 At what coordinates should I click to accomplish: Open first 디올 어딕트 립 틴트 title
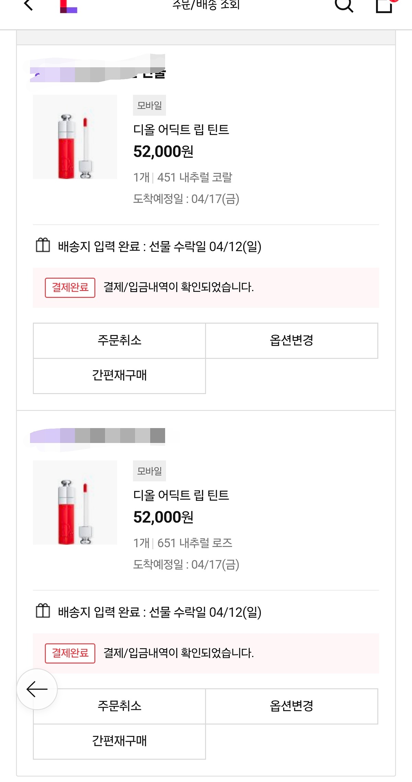[181, 130]
